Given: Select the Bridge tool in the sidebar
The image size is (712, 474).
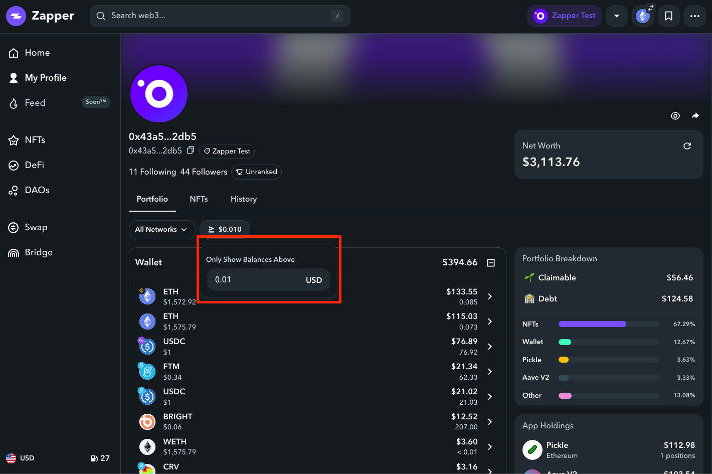Looking at the screenshot, I should 38,252.
